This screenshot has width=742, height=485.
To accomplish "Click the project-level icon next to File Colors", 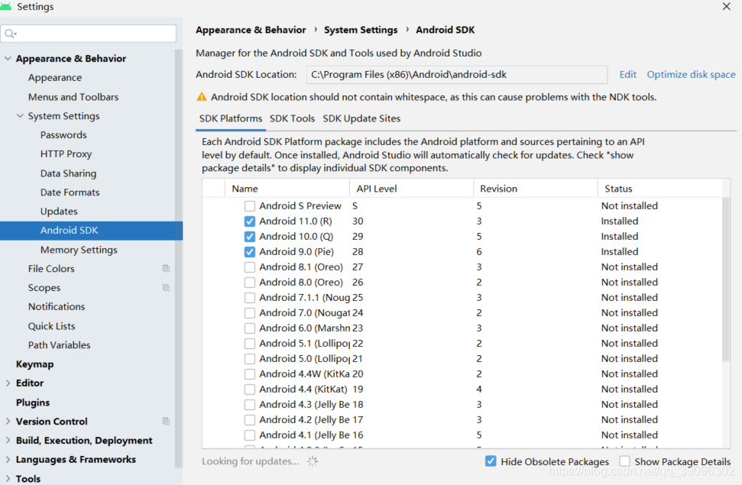I will coord(166,268).
